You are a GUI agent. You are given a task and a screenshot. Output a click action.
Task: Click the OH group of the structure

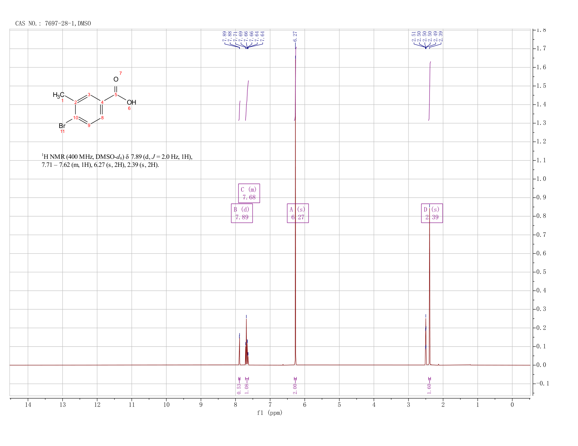tap(131, 102)
